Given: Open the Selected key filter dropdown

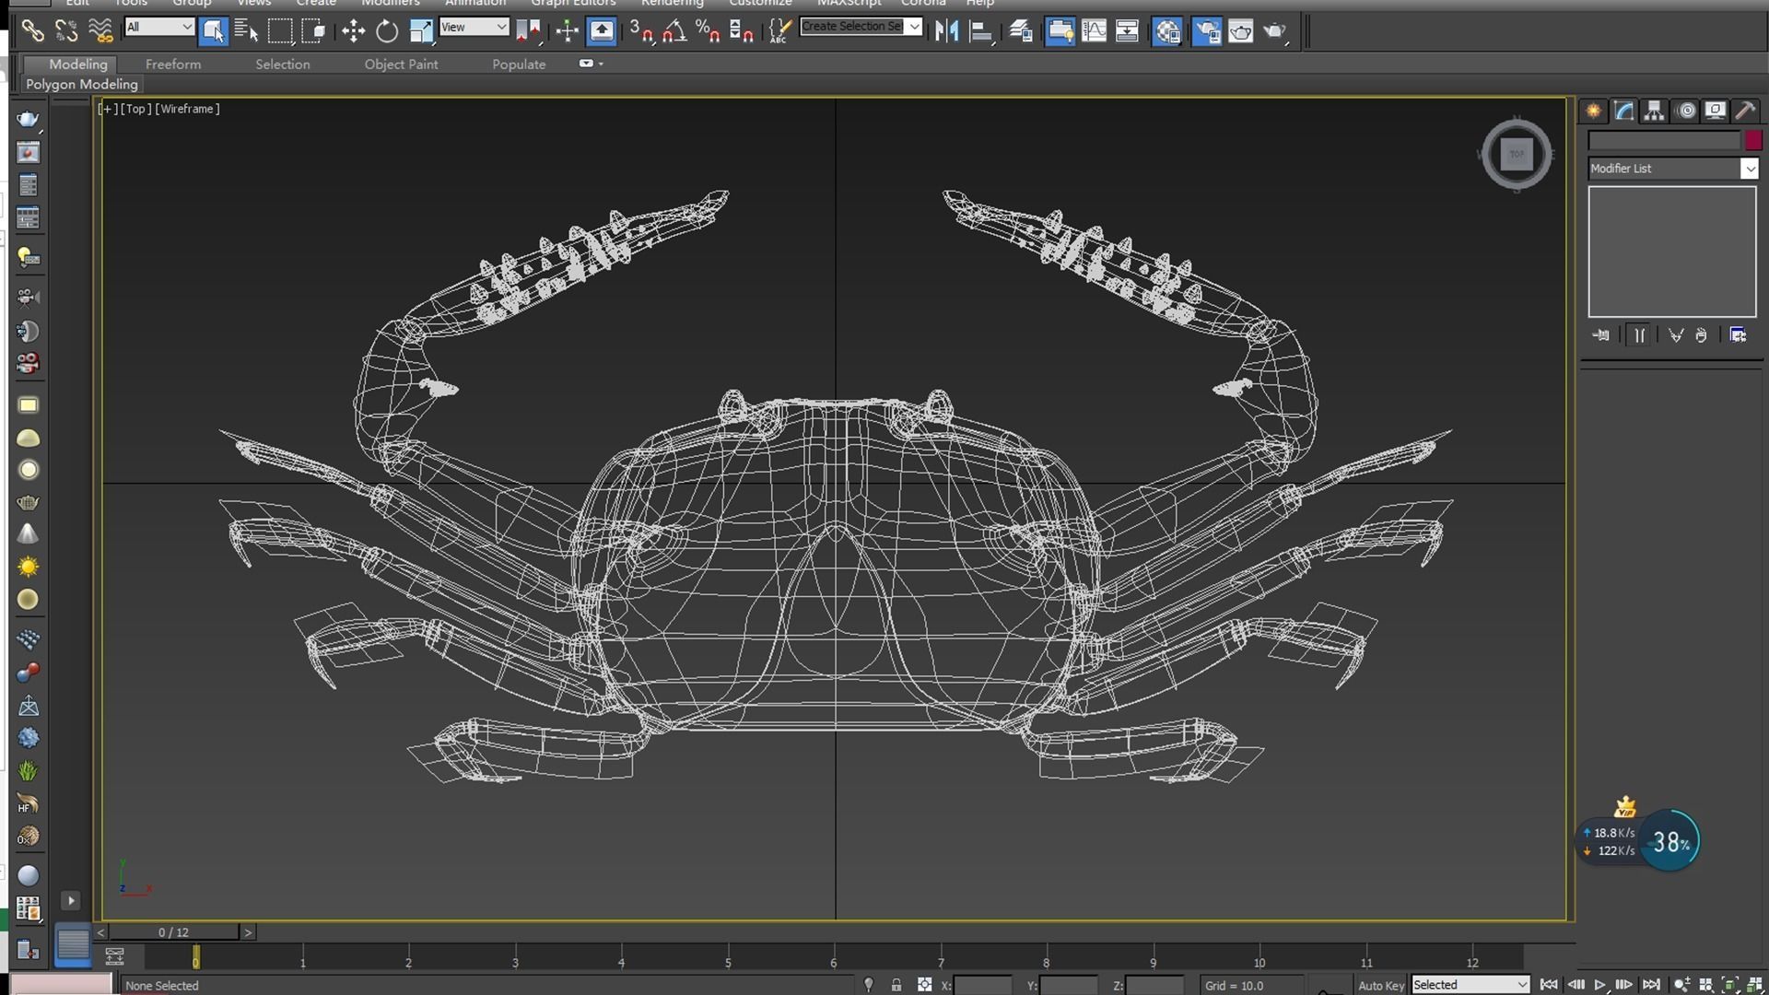Looking at the screenshot, I should (x=1470, y=985).
